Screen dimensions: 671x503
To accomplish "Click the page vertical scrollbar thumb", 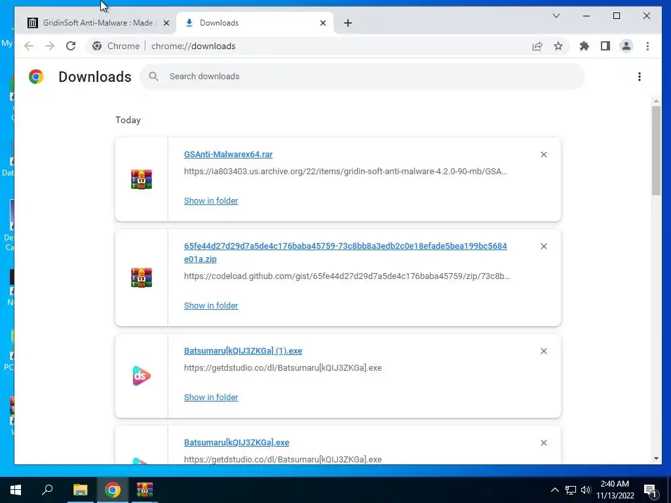I will tap(656, 151).
